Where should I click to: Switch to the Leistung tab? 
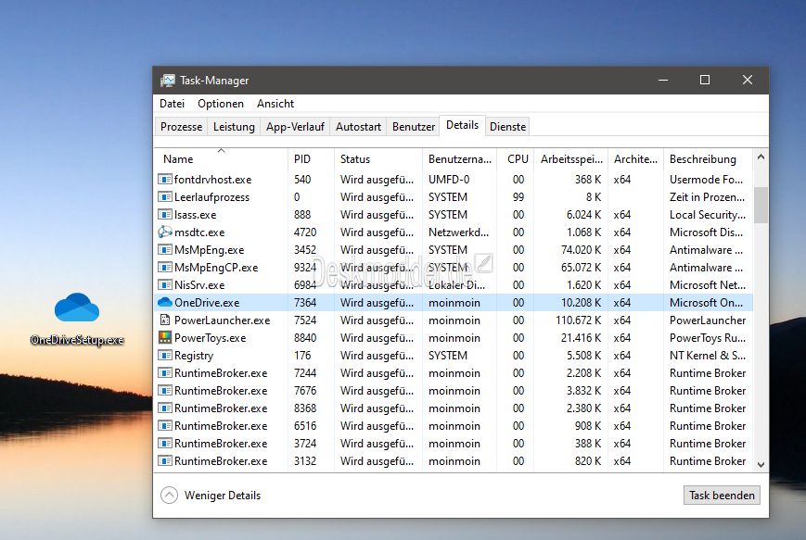coord(234,127)
